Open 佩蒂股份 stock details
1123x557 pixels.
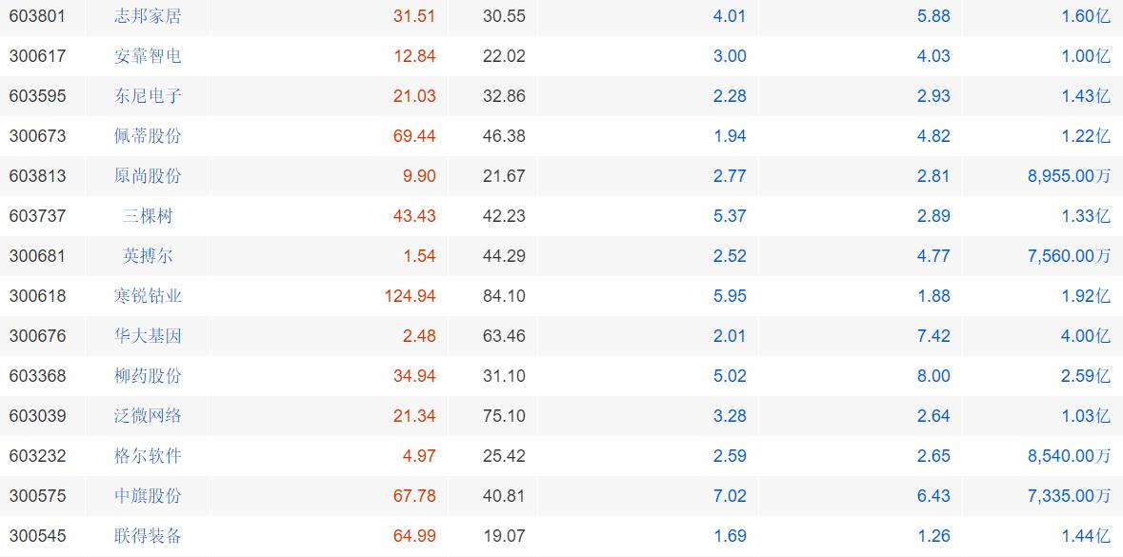point(148,136)
